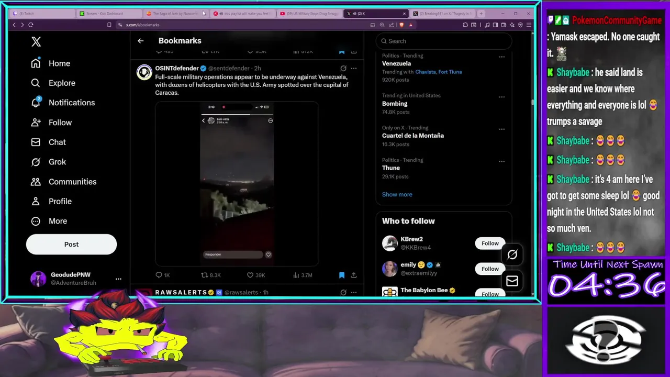Open Explore in the X sidebar
The image size is (670, 377).
[53, 83]
